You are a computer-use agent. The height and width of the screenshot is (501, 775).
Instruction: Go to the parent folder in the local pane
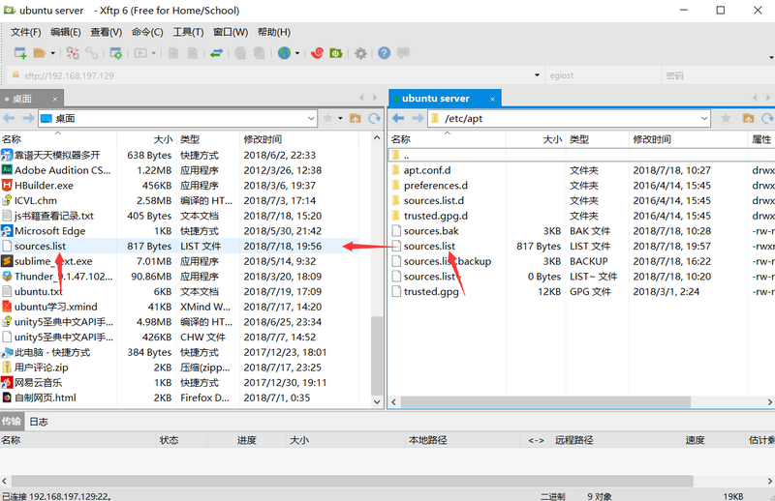355,118
